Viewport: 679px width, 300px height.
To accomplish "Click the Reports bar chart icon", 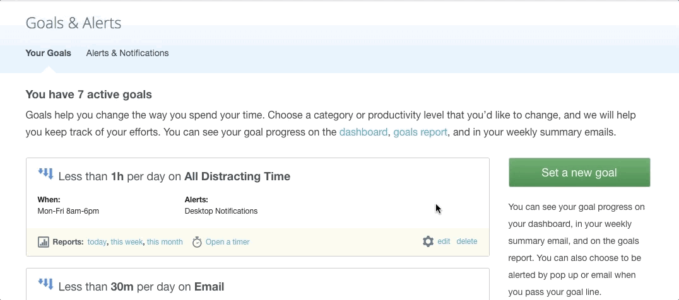I will point(44,241).
